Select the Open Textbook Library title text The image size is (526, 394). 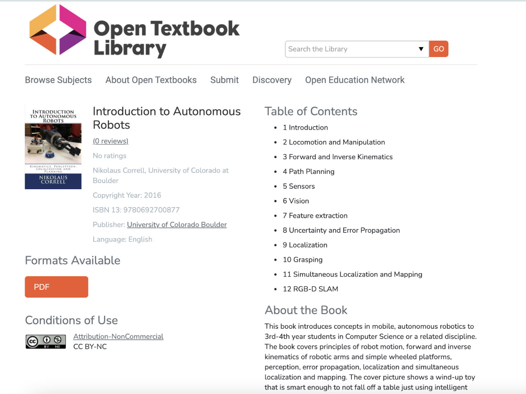(166, 38)
